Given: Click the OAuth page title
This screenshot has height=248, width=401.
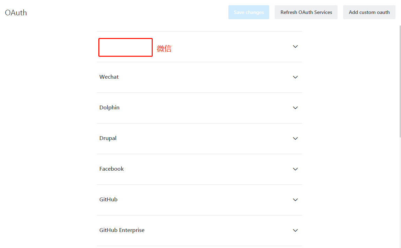Looking at the screenshot, I should point(16,13).
